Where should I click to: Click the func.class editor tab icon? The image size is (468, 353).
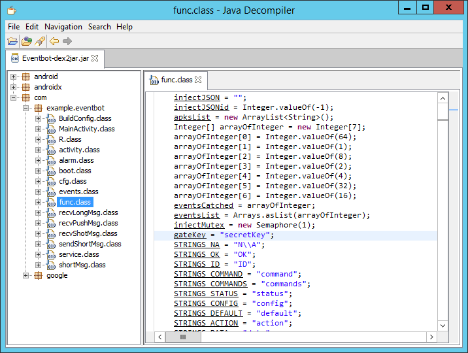click(154, 80)
